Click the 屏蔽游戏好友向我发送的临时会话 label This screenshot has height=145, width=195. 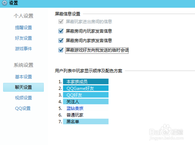coord(97,50)
